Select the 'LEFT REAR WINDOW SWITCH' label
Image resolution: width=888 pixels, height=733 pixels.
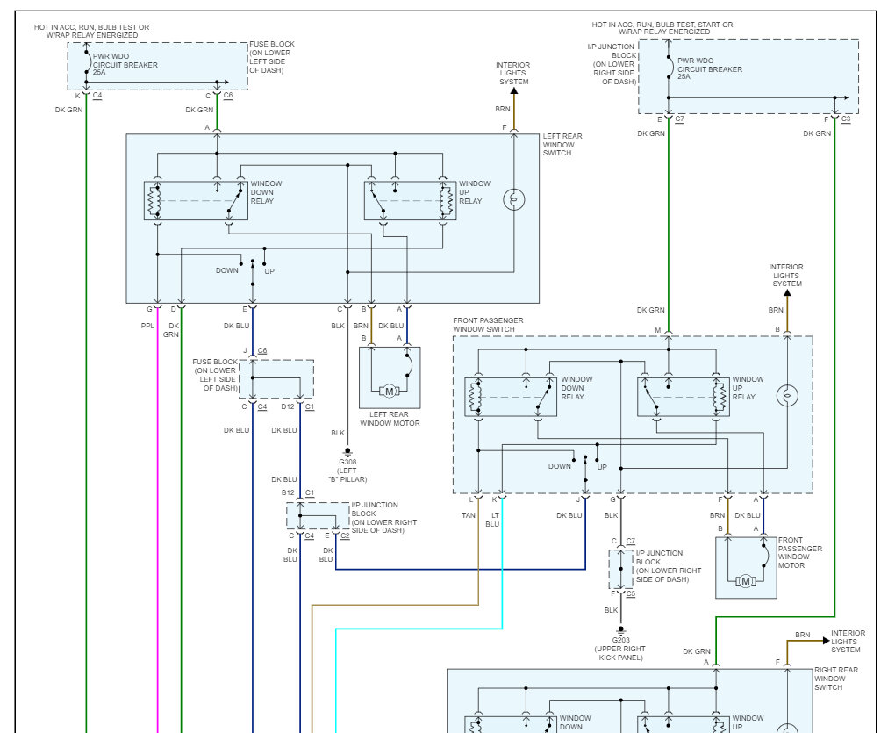coord(562,145)
